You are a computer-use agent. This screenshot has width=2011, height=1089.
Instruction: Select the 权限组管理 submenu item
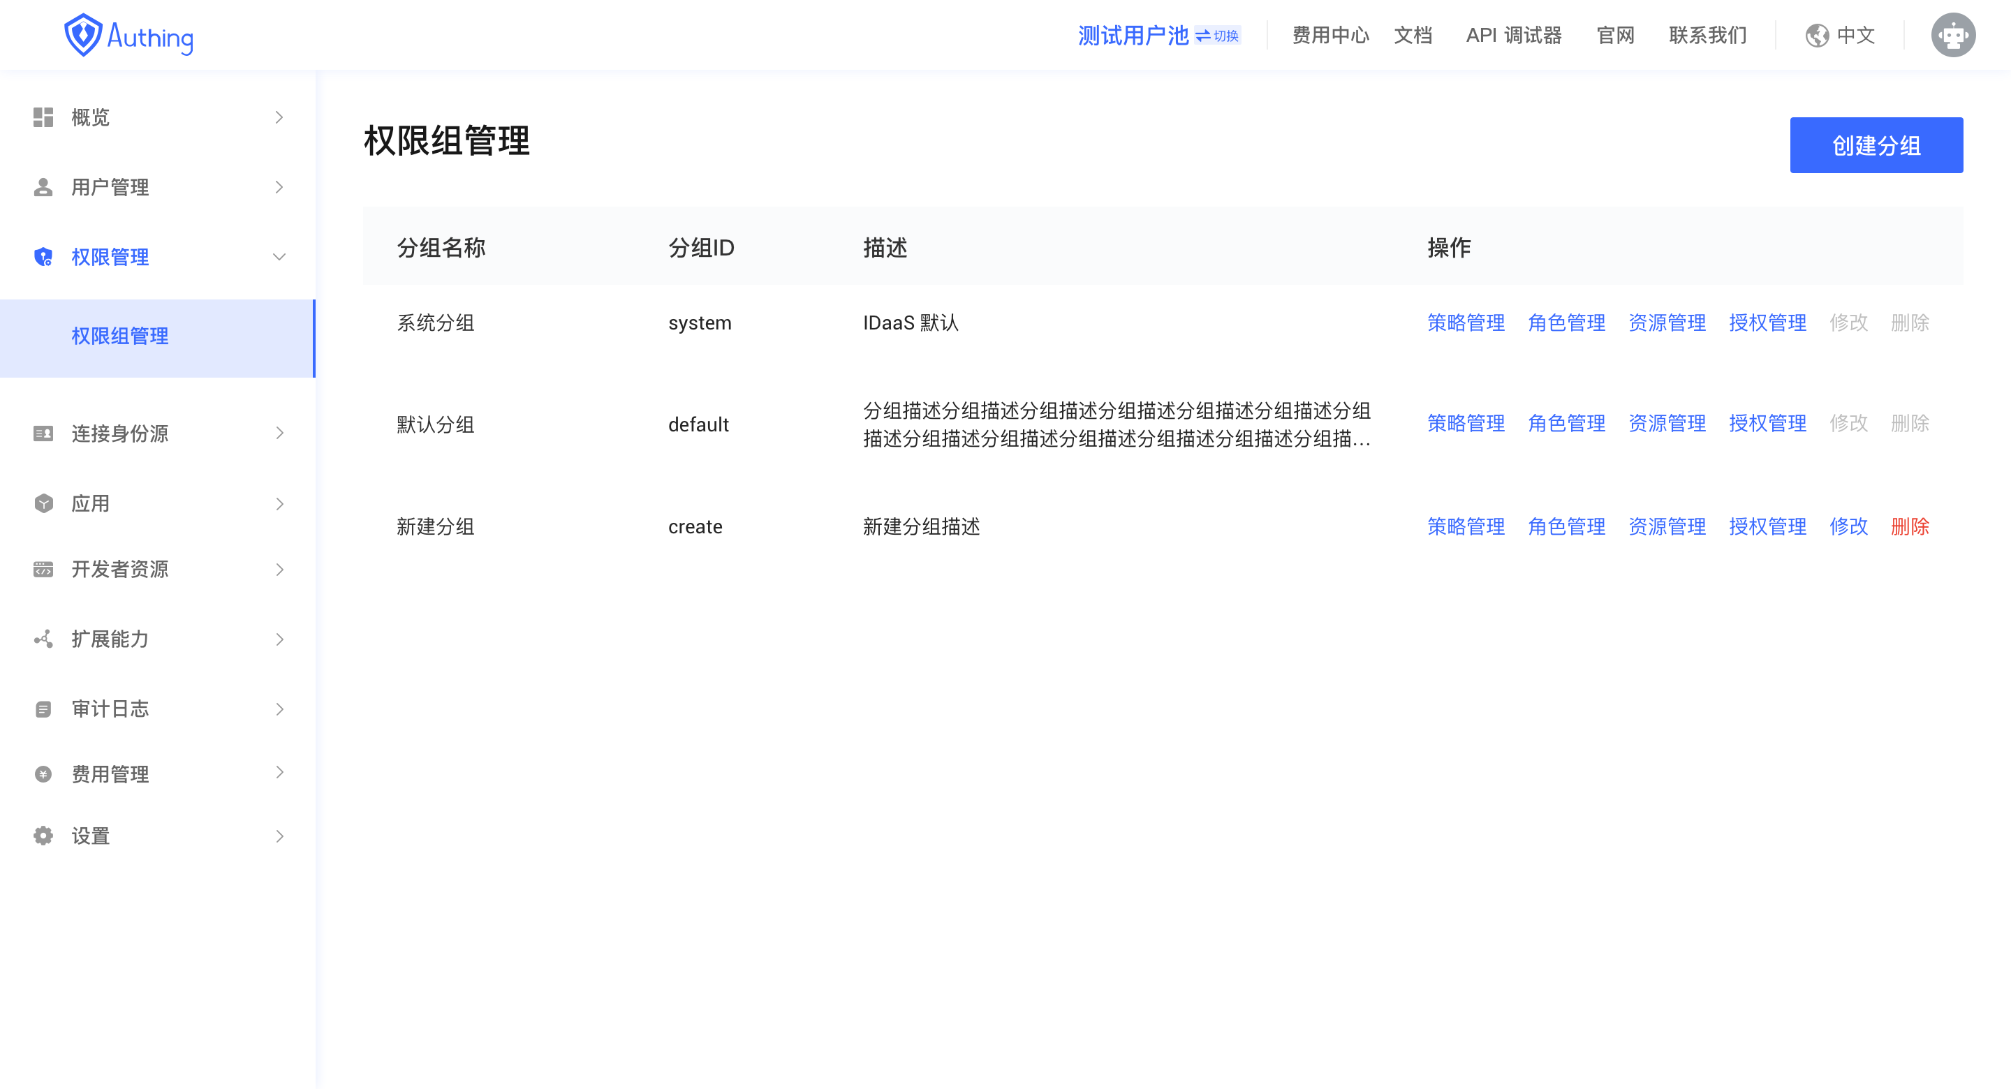click(120, 336)
